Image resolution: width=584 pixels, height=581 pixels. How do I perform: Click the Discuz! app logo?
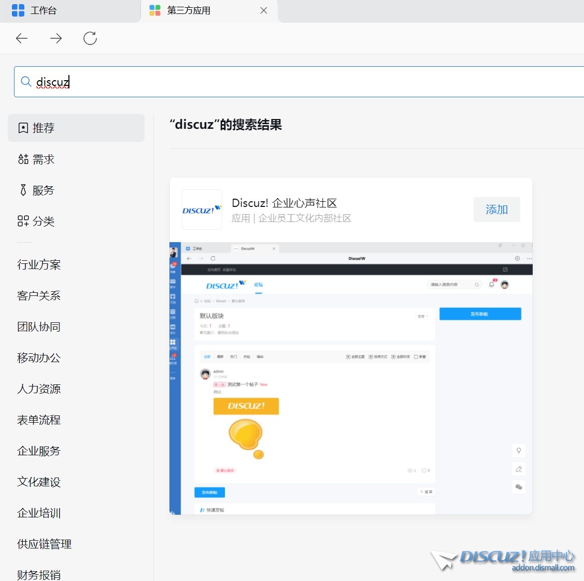[202, 210]
